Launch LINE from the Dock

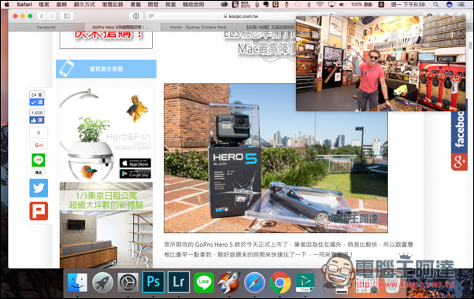[204, 282]
